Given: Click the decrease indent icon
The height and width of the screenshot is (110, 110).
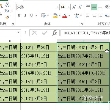Looking at the screenshot, I should [x=107, y=15].
